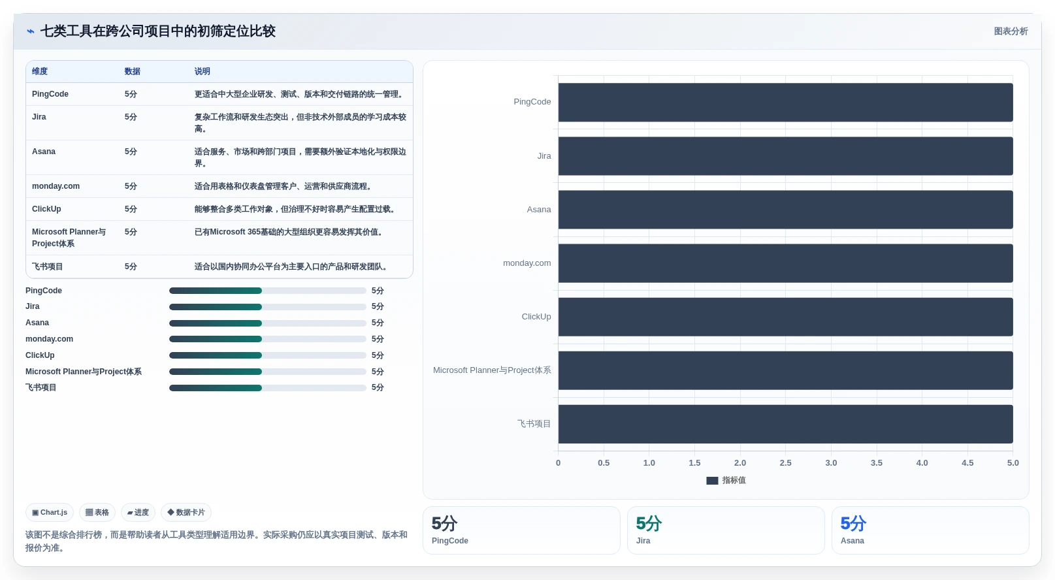Click the monday.com description about 表格和仪表盘
This screenshot has width=1055, height=580.
284,186
